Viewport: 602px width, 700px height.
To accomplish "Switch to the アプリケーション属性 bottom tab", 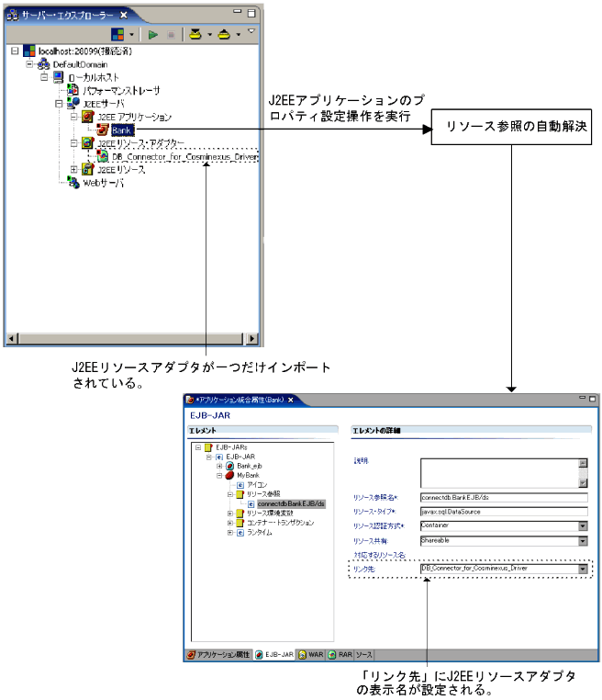I will coord(218,654).
